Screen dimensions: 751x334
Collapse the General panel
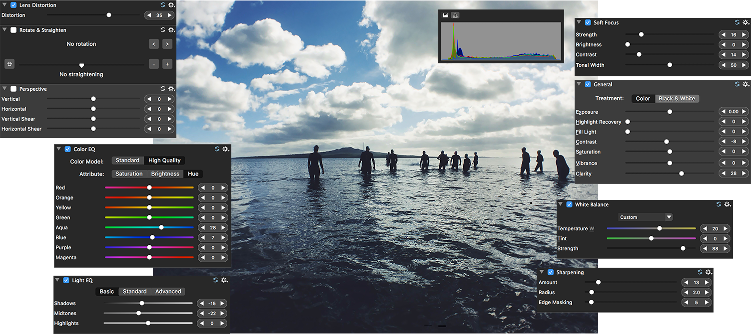(x=579, y=84)
